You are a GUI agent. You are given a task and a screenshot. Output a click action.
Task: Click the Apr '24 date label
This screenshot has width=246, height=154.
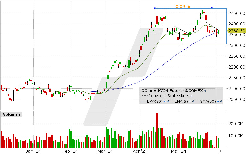click(x=140, y=151)
